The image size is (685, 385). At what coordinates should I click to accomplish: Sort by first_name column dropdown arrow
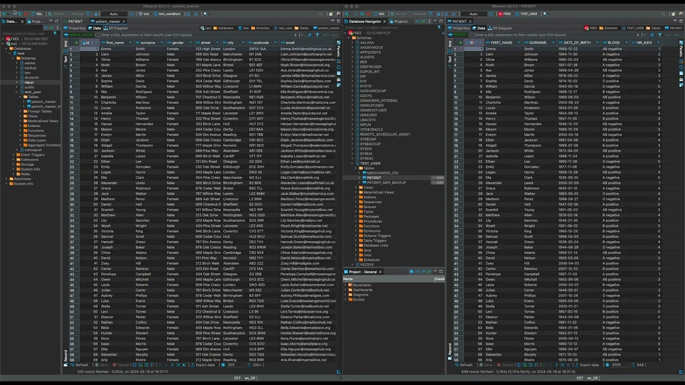coord(131,42)
